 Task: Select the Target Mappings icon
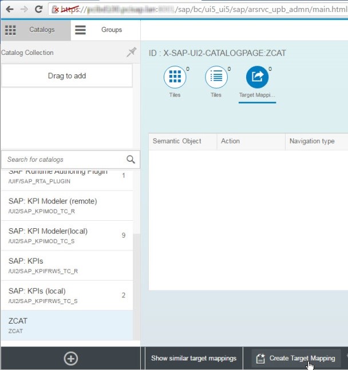pyautogui.click(x=257, y=77)
